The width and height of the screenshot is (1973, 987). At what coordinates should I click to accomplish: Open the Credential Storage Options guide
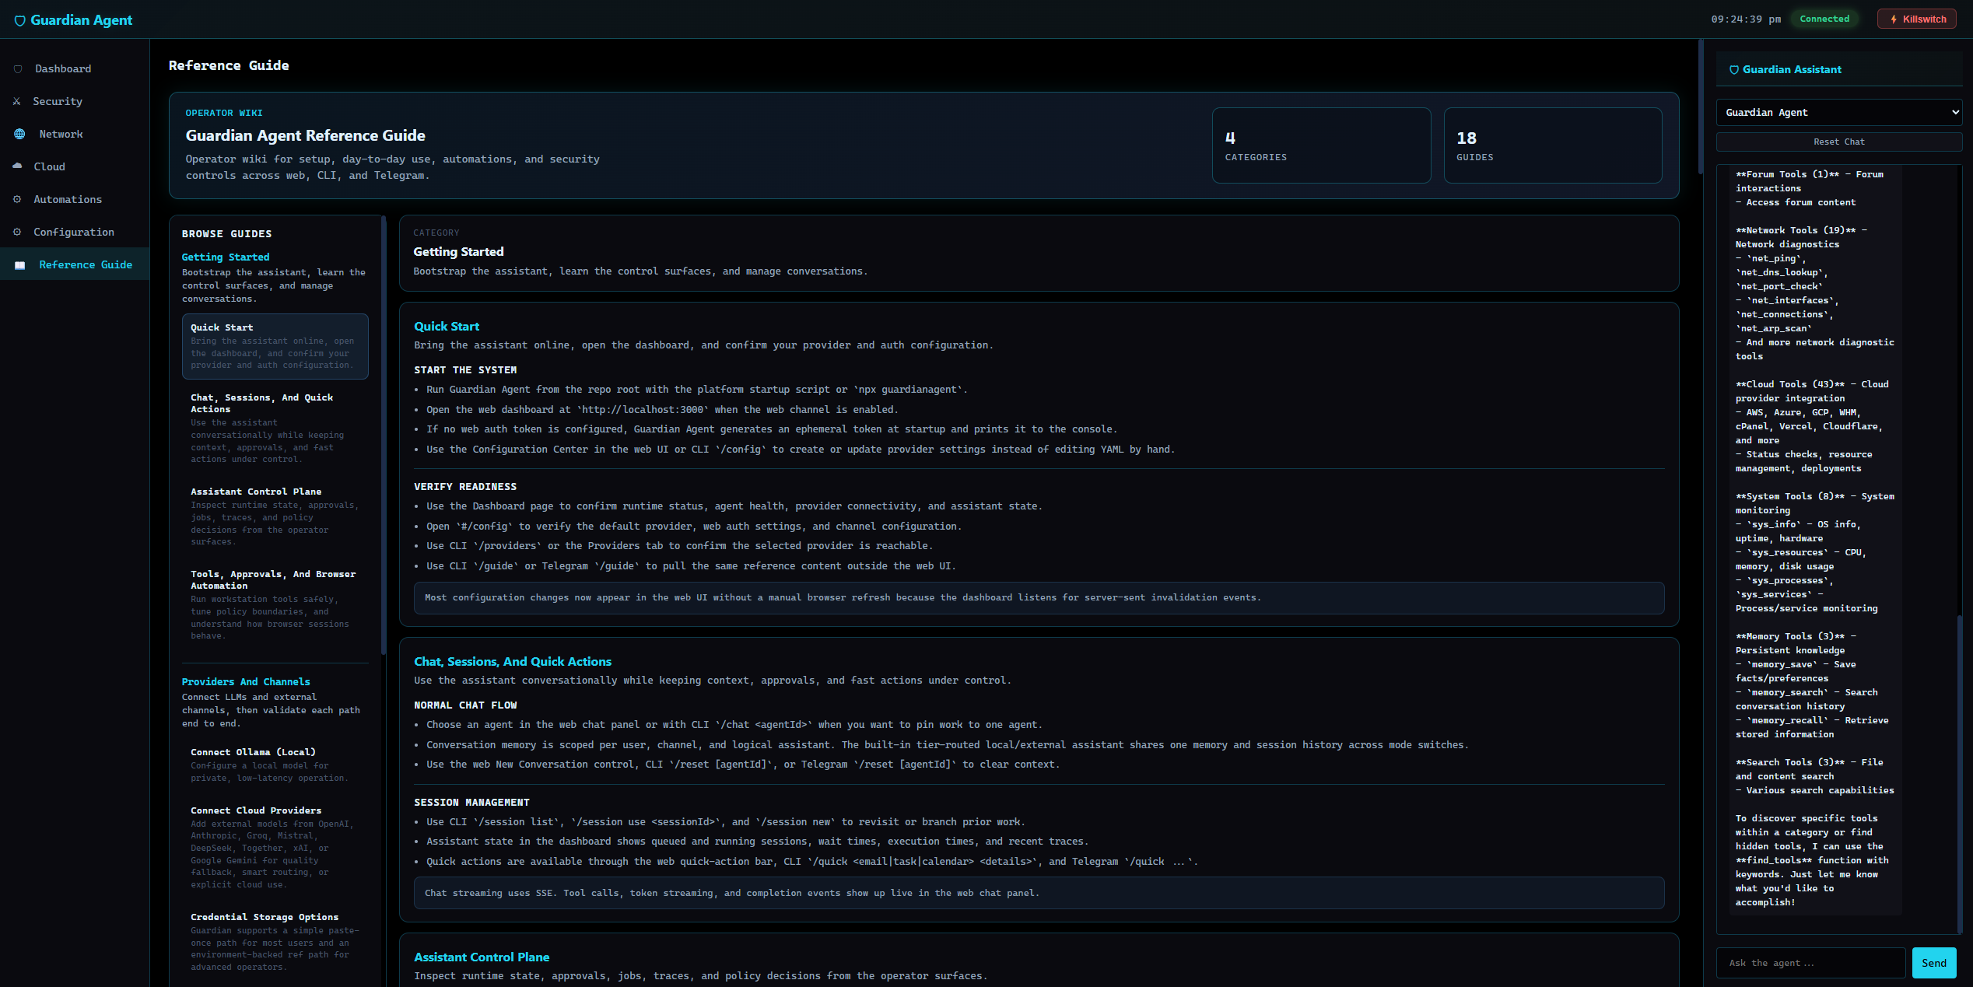point(275,942)
